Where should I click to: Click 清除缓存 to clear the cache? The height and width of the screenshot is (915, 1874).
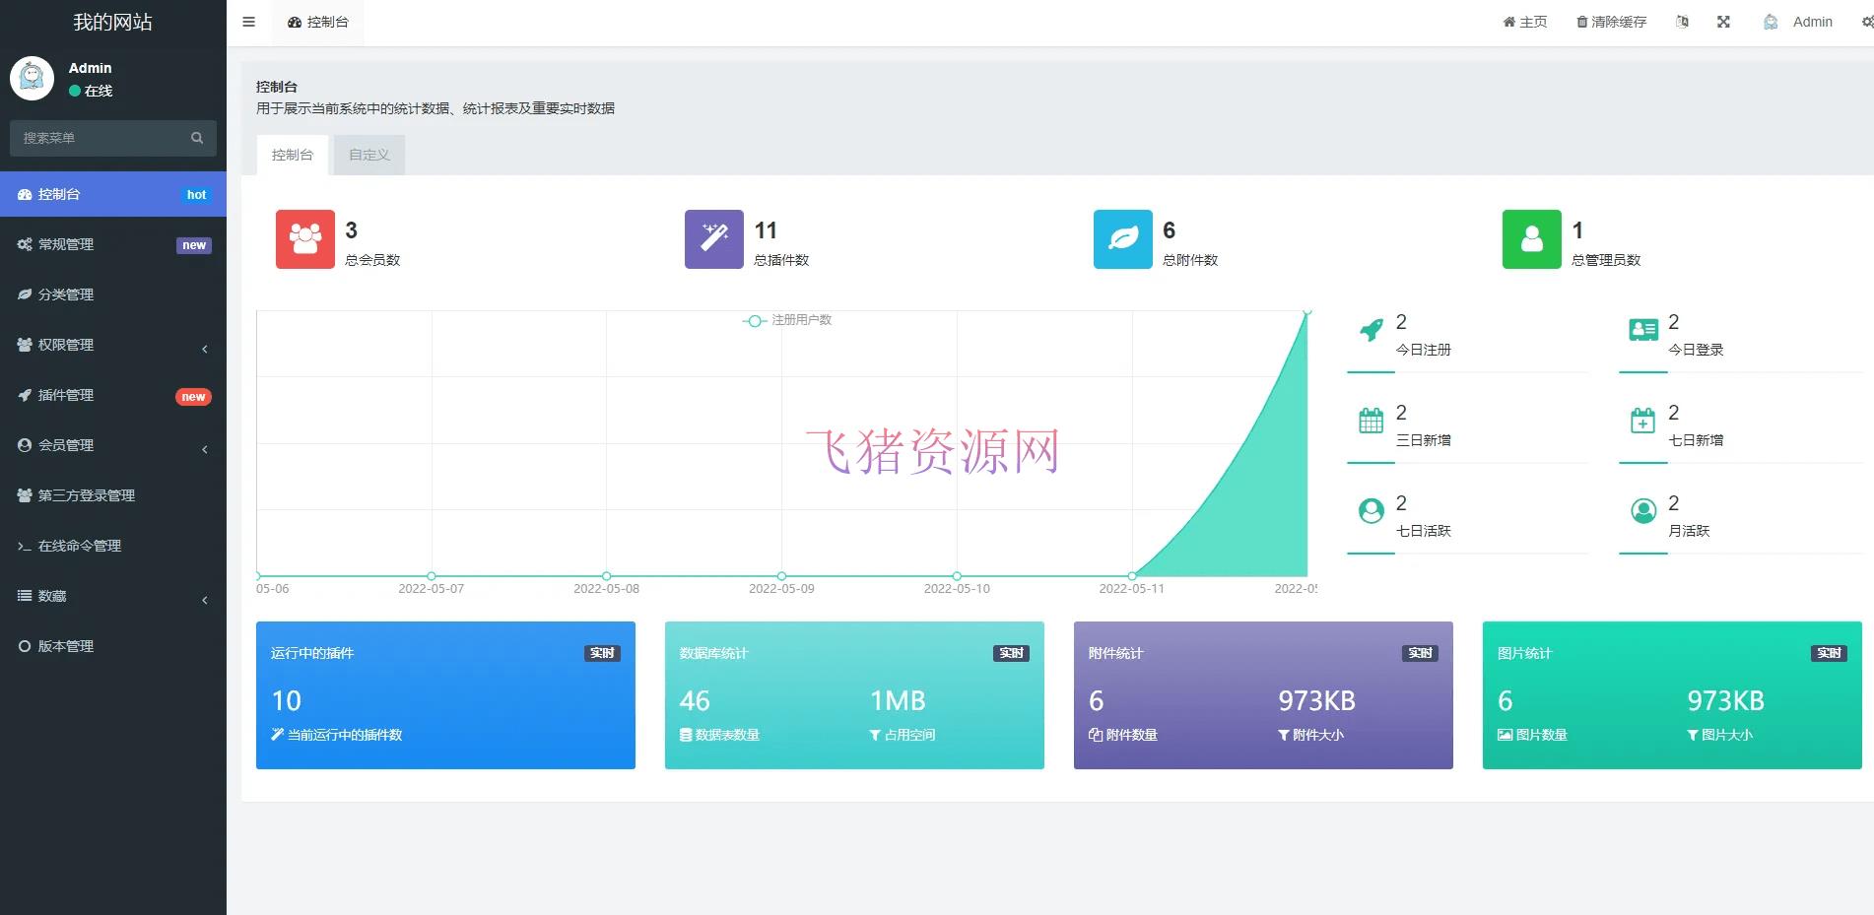[1610, 21]
